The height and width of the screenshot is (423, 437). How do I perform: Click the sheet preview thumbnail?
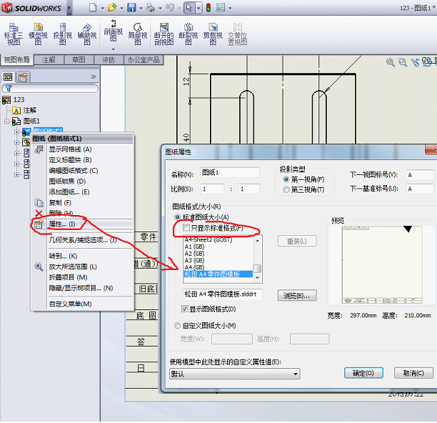(x=382, y=265)
